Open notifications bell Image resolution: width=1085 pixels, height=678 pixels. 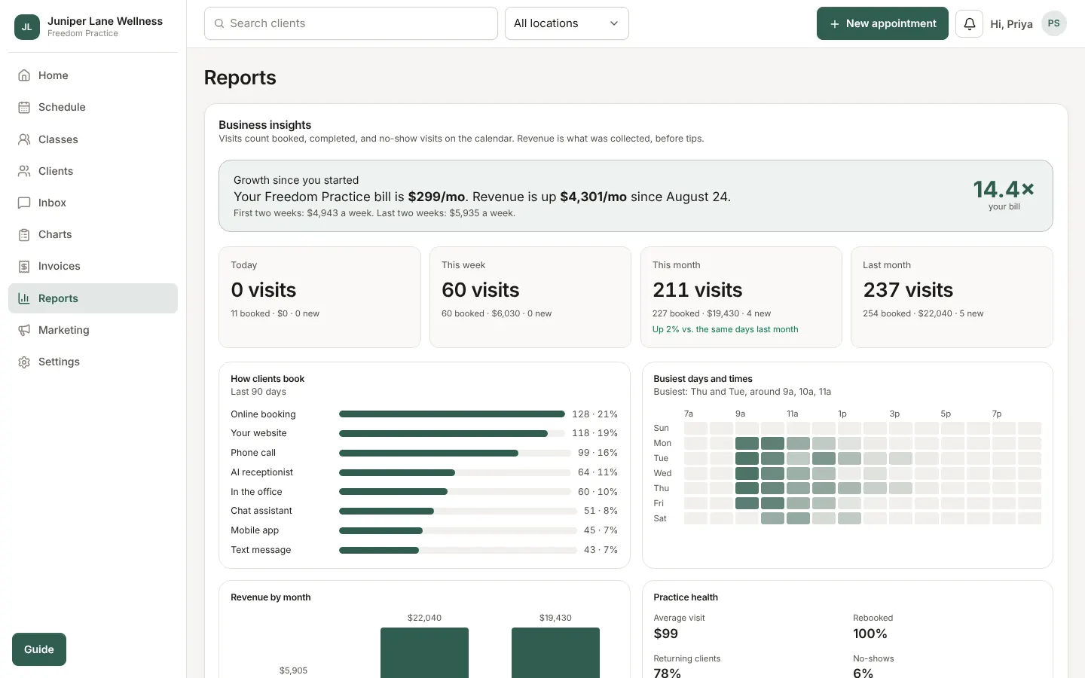(969, 23)
